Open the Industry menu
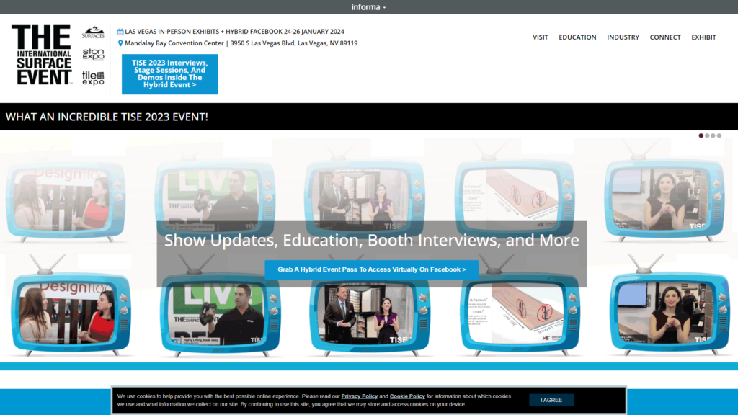The height and width of the screenshot is (415, 738). tap(623, 37)
